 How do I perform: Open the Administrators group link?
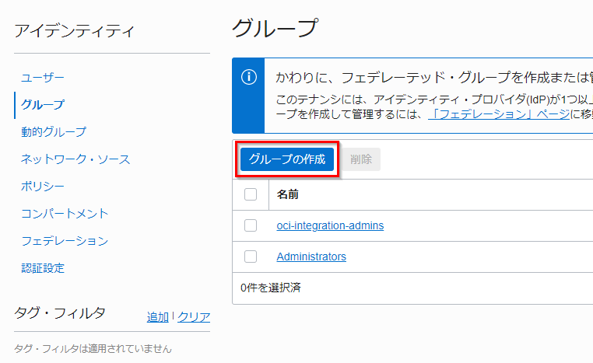(311, 257)
